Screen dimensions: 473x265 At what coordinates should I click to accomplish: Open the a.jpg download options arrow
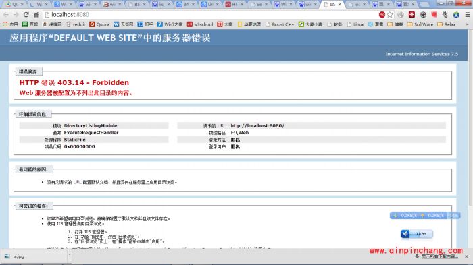click(70, 255)
